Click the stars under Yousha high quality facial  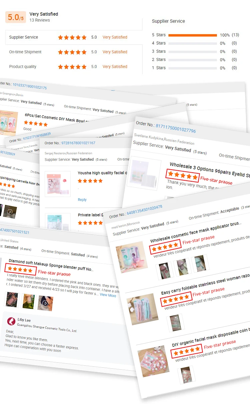tap(90, 181)
